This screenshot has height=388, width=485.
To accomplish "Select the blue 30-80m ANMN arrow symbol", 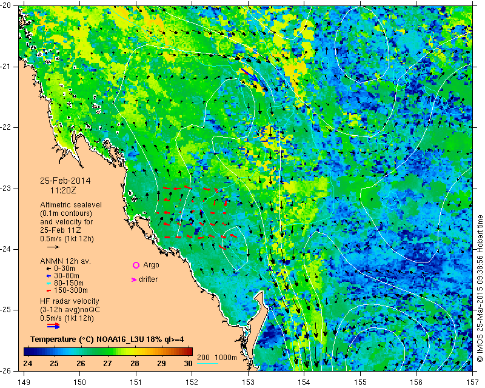I will click(48, 276).
